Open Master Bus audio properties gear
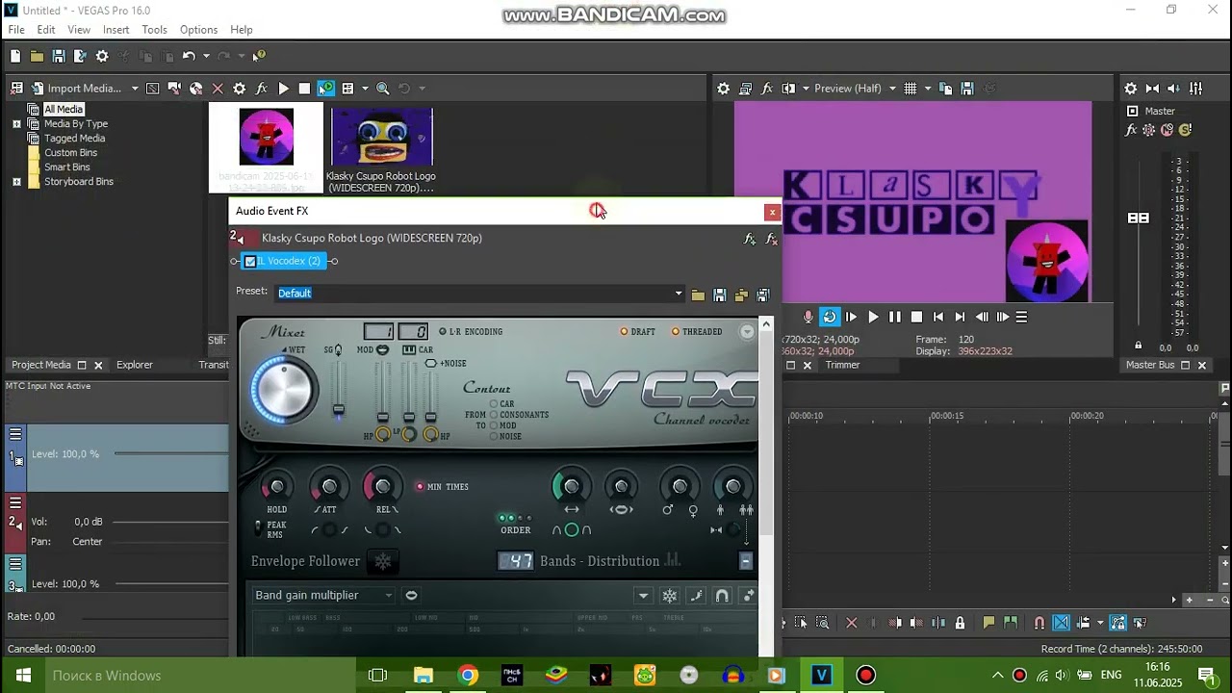 pyautogui.click(x=1131, y=89)
